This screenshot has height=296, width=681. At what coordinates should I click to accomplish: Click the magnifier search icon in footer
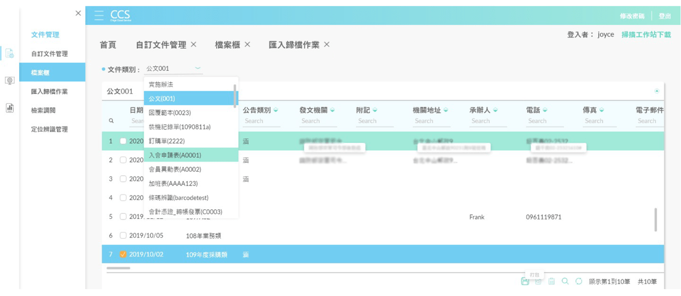click(565, 281)
